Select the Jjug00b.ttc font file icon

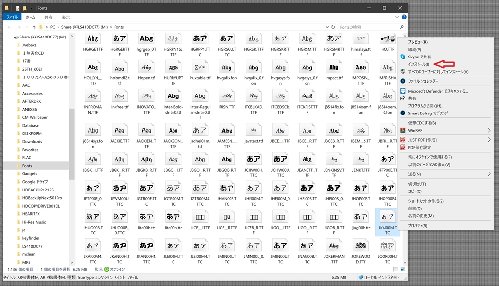pos(361,217)
